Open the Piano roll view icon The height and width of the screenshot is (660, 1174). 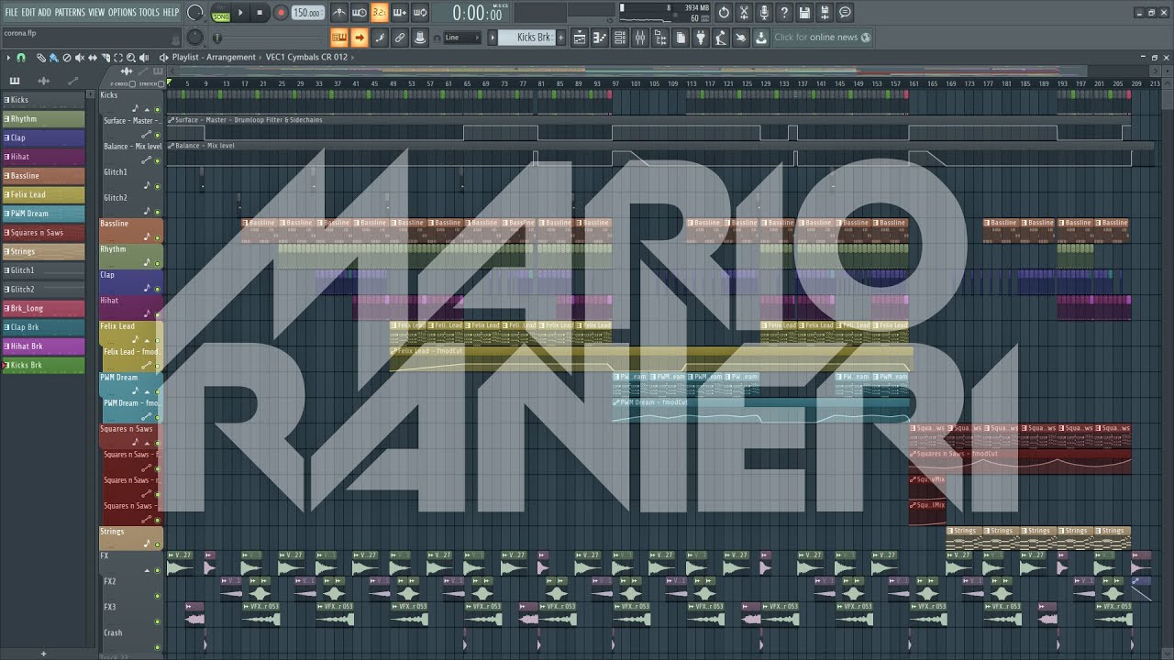click(600, 38)
